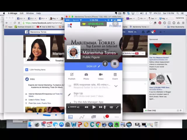Click the Pinterest extension icon
187x140 pixels.
[160, 23]
